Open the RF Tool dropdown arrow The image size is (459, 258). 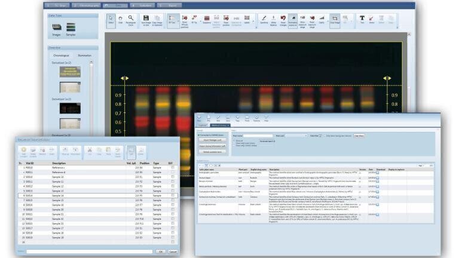click(x=178, y=21)
